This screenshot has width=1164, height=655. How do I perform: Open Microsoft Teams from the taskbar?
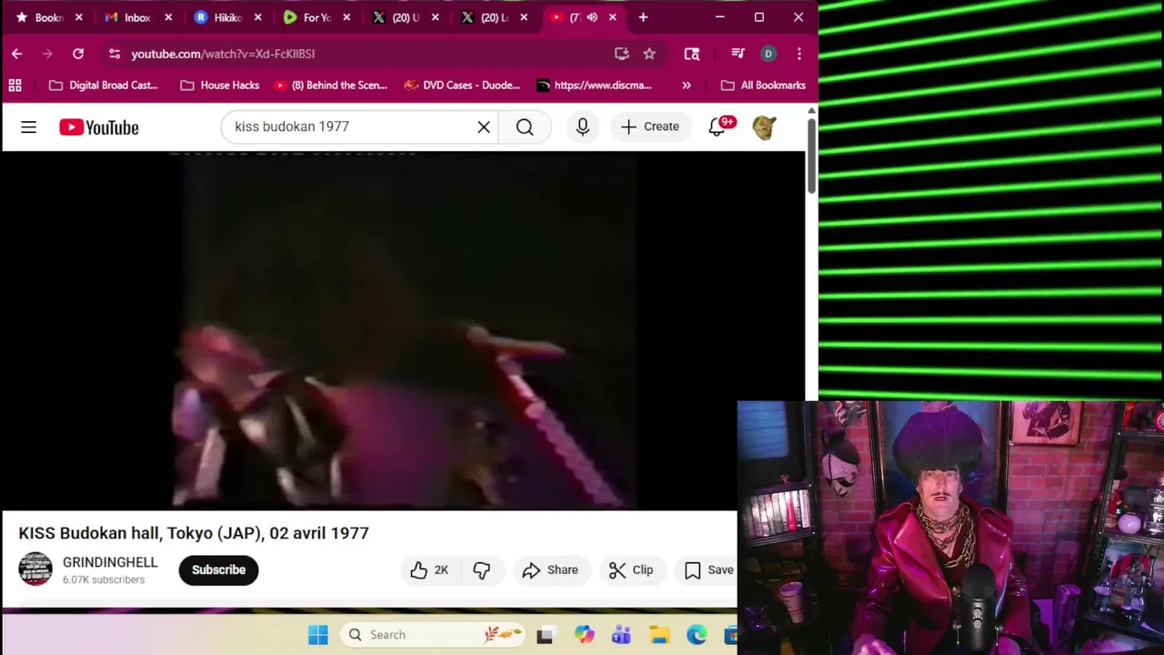click(622, 635)
